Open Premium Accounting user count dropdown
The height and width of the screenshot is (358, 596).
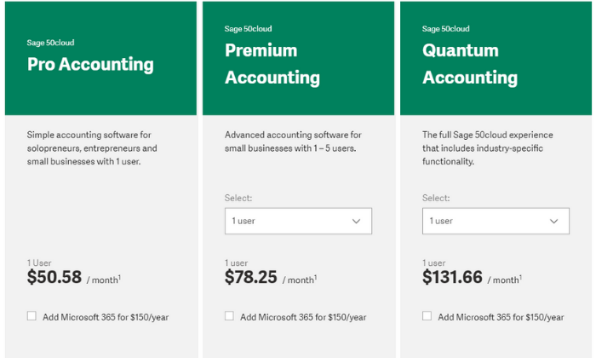click(298, 221)
